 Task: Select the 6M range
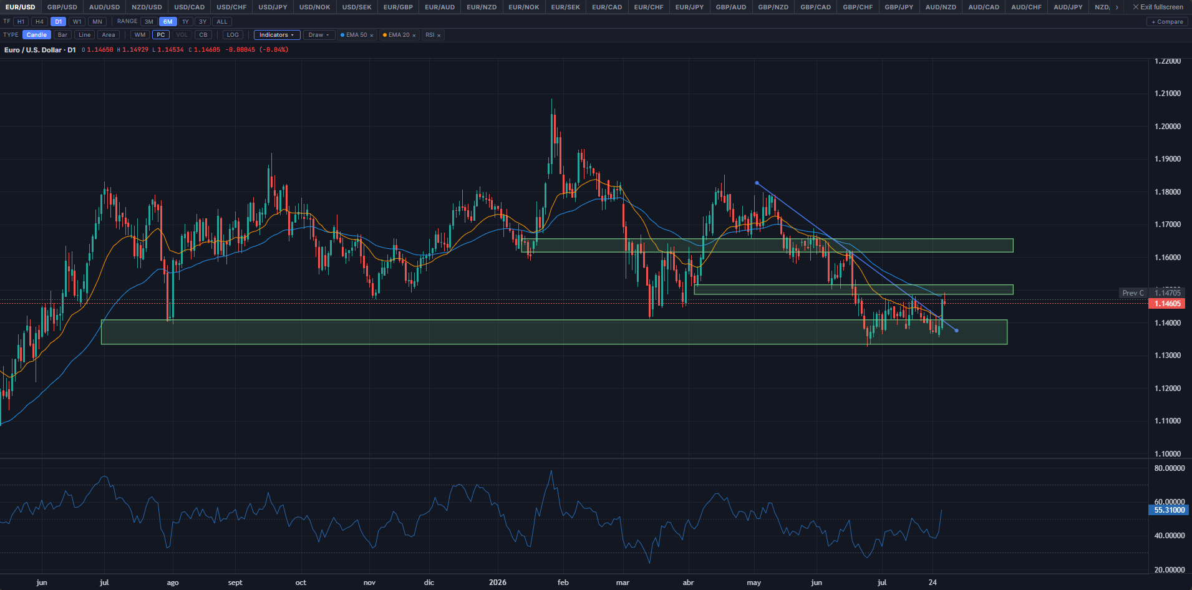click(x=168, y=22)
